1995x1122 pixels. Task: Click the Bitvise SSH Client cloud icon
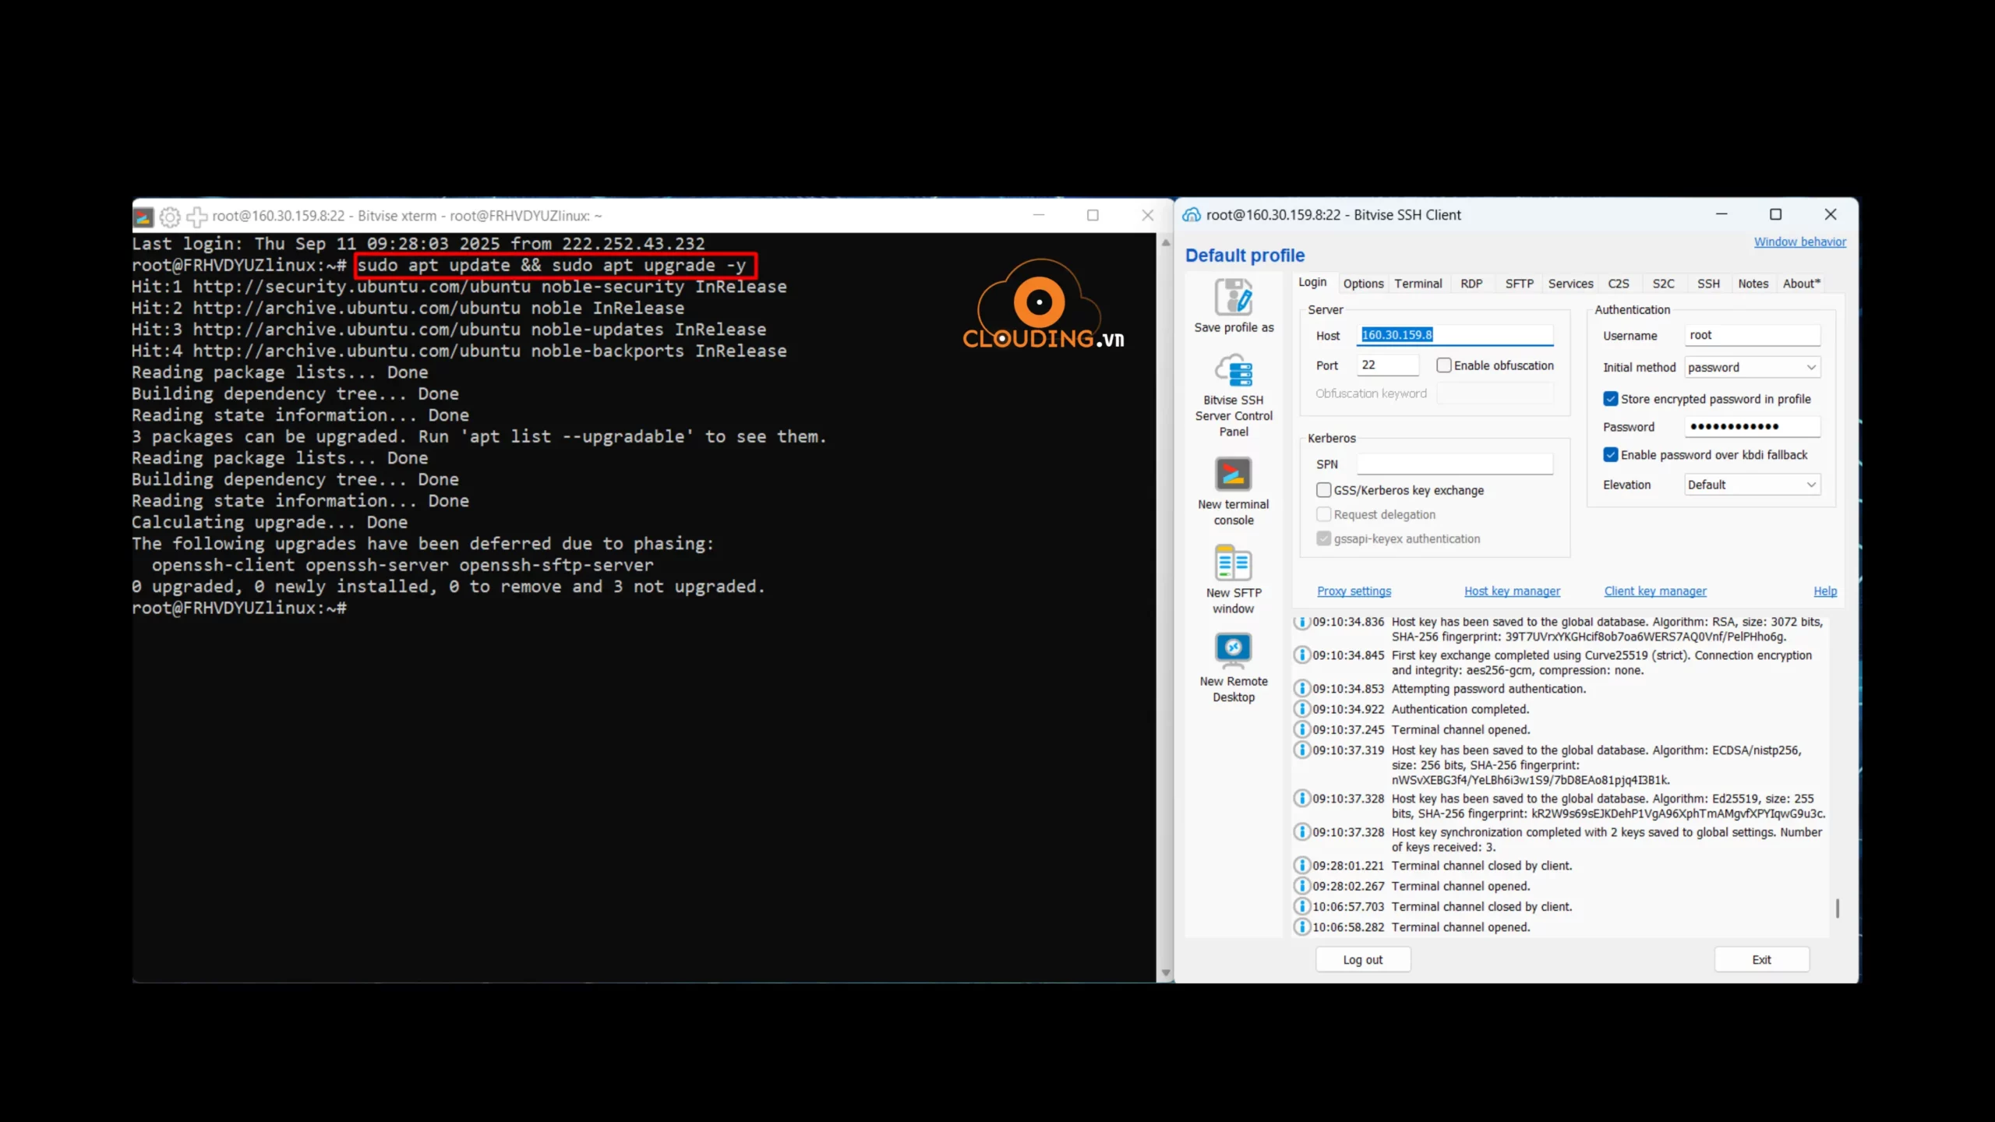tap(1192, 215)
